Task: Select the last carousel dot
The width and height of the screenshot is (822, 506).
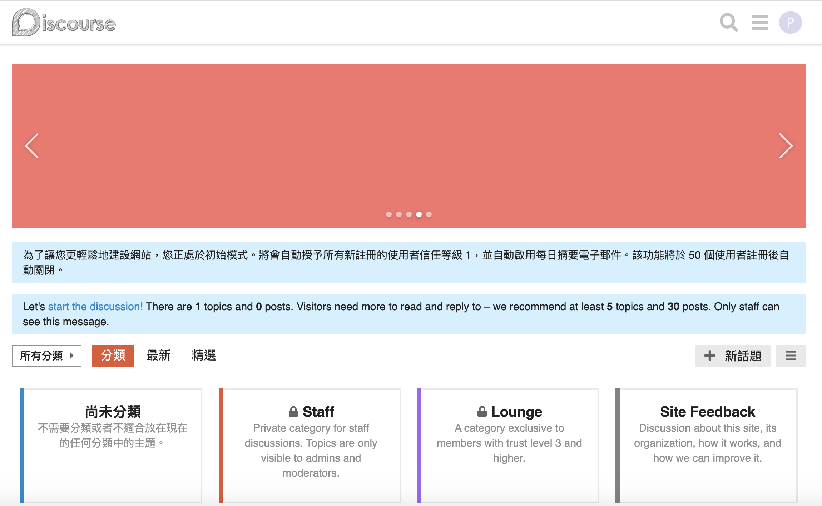Action: 429,214
